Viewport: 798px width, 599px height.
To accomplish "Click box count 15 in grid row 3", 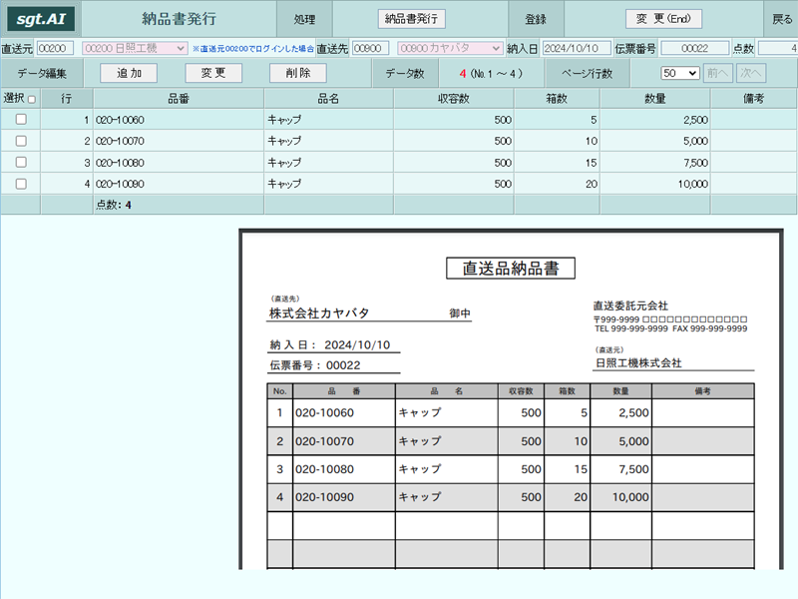I will coord(557,163).
